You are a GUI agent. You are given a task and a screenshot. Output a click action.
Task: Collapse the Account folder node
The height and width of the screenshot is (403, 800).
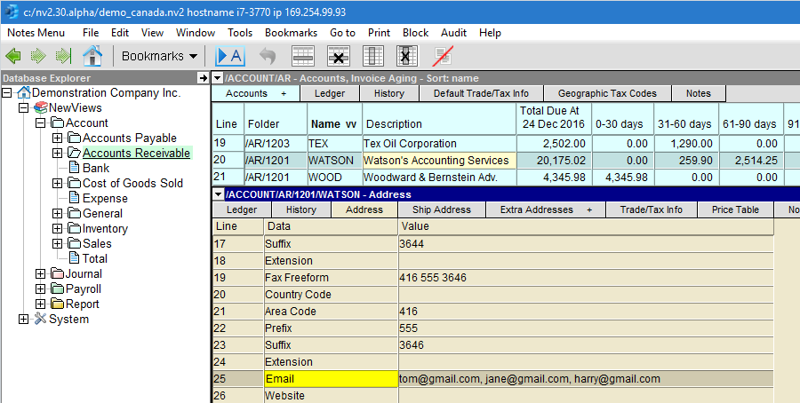[x=41, y=123]
